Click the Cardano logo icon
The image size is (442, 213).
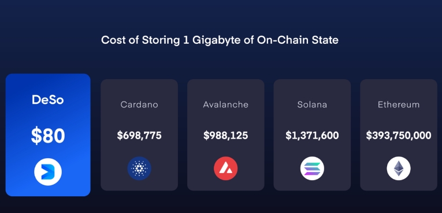pos(139,169)
